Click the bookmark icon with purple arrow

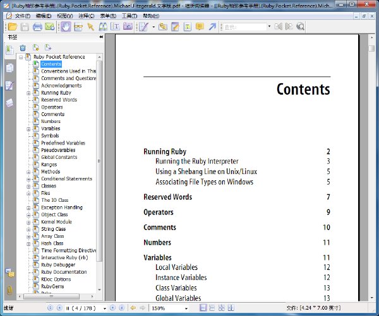(x=48, y=47)
